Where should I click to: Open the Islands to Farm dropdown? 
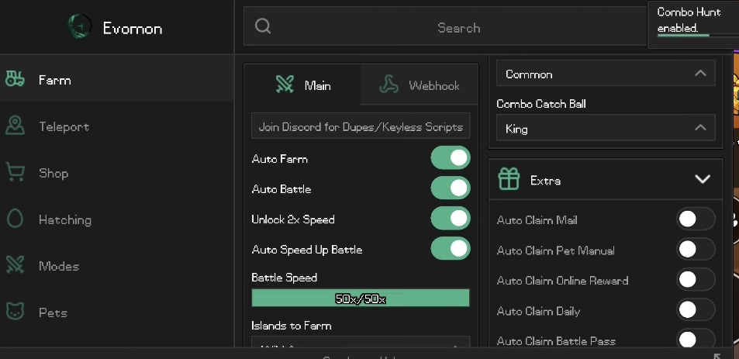click(361, 343)
